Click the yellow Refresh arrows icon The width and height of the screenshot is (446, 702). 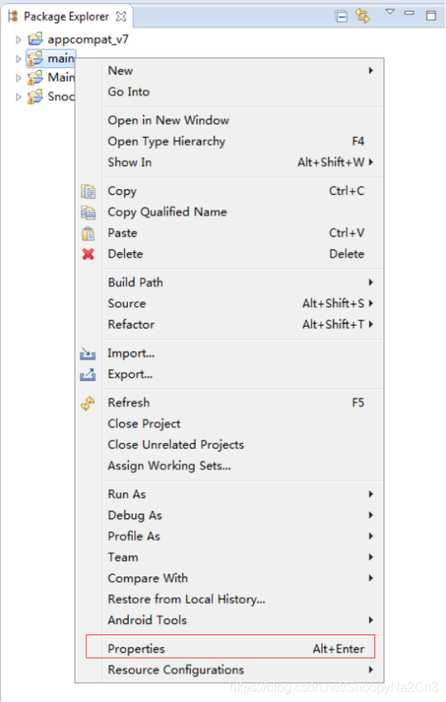pos(88,403)
